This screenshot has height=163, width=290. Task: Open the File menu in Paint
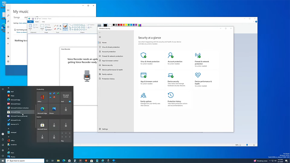coord(30,22)
